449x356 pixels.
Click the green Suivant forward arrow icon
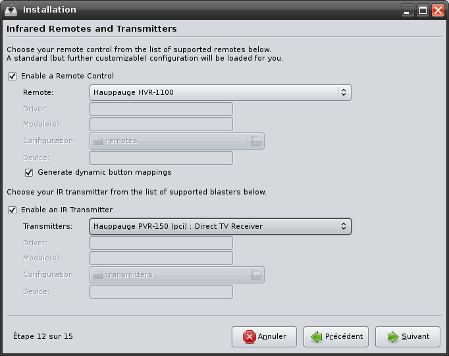tap(393, 337)
